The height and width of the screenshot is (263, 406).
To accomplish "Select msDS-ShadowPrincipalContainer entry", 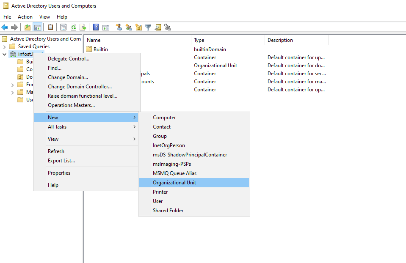I will [x=194, y=155].
